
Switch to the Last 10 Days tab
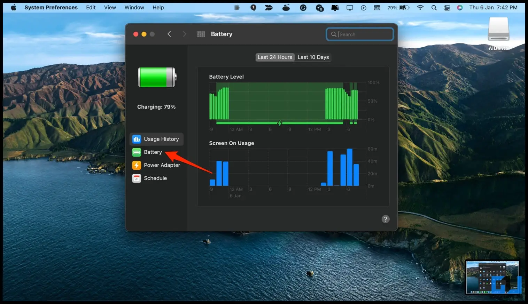(313, 57)
